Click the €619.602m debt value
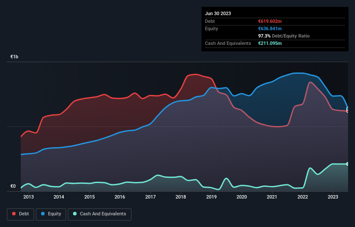The height and width of the screenshot is (227, 355). click(x=270, y=21)
